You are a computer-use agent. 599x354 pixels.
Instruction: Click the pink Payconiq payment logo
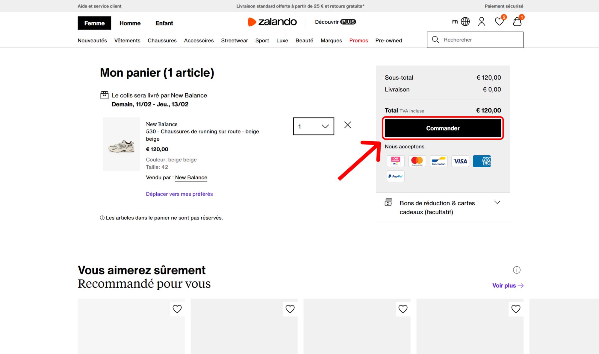(396, 161)
